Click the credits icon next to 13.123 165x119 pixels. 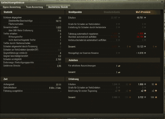[x=145, y=46]
